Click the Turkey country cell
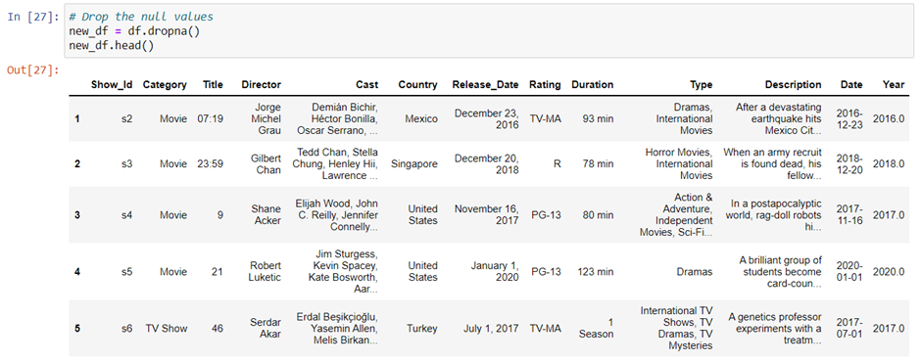Viewport: 921px width, 362px height. 422,329
